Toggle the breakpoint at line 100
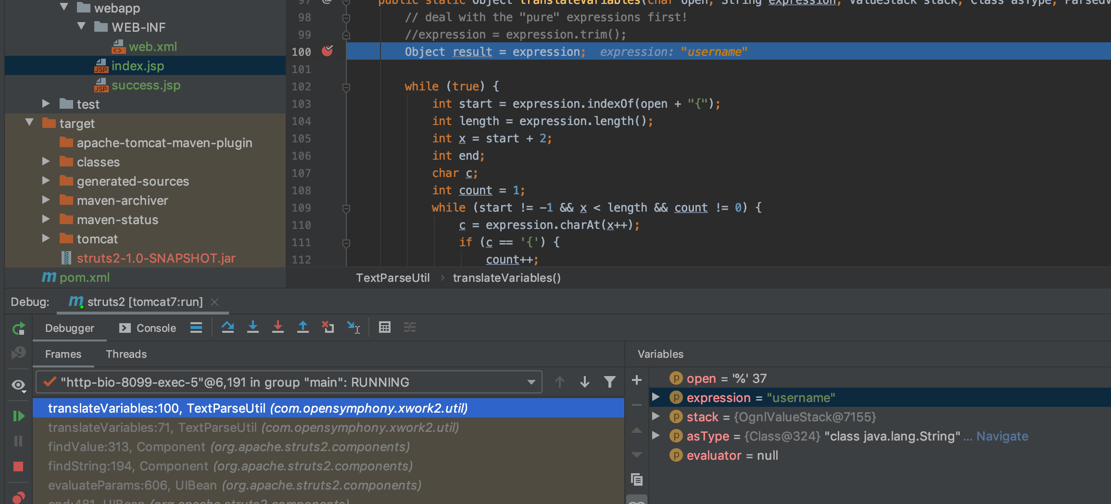Image resolution: width=1111 pixels, height=504 pixels. point(328,51)
